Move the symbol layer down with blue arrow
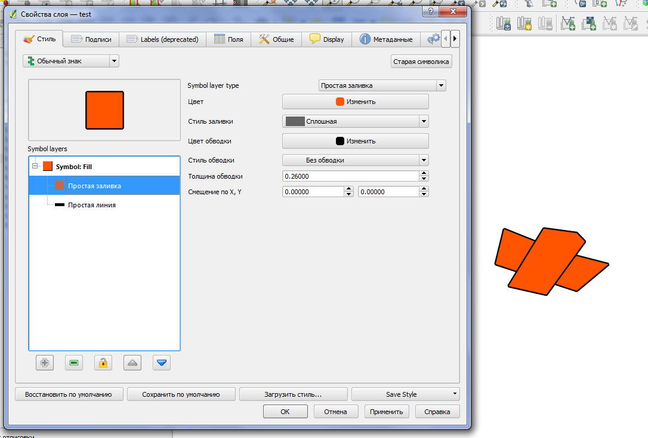 [x=161, y=362]
